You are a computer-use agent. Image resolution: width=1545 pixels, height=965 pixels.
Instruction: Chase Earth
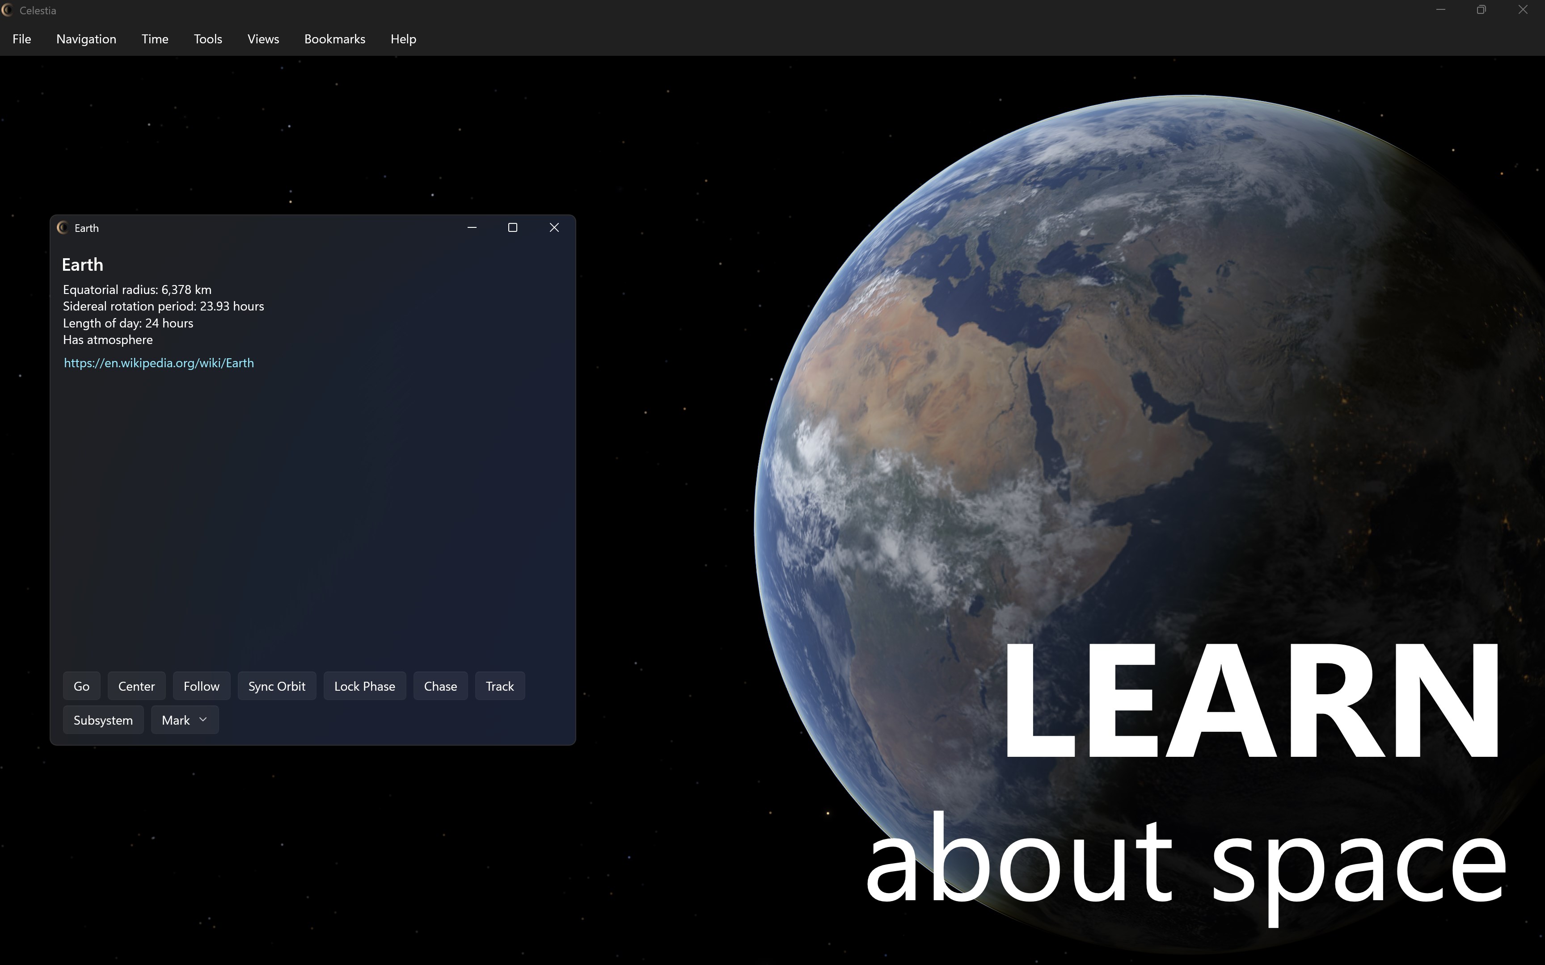[x=440, y=685]
